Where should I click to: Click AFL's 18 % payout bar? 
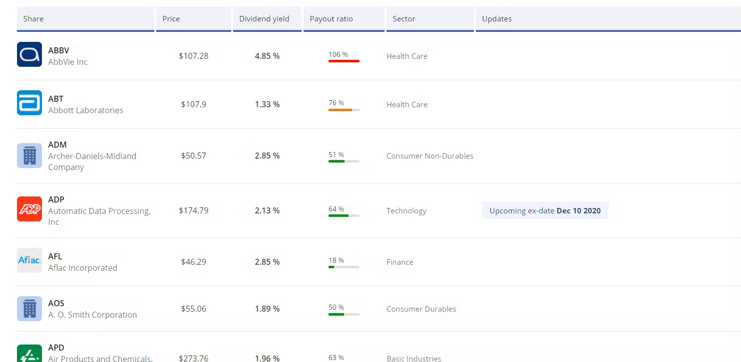click(344, 267)
